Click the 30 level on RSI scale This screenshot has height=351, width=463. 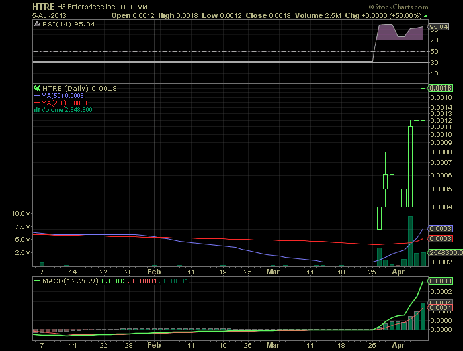[x=434, y=62]
